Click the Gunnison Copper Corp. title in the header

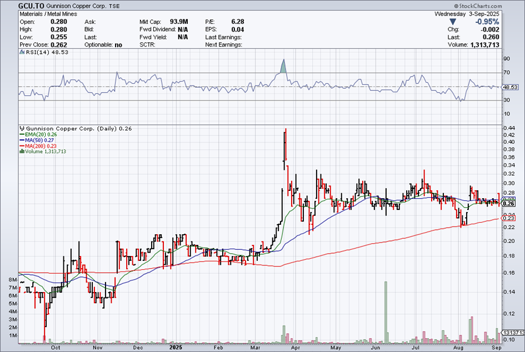coord(76,6)
